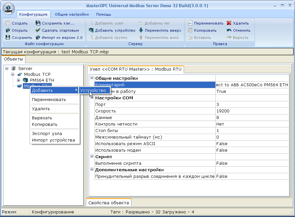The height and width of the screenshot is (217, 295).
Task: Click Сохранить как toolbar icon
Action: (x=38, y=23)
